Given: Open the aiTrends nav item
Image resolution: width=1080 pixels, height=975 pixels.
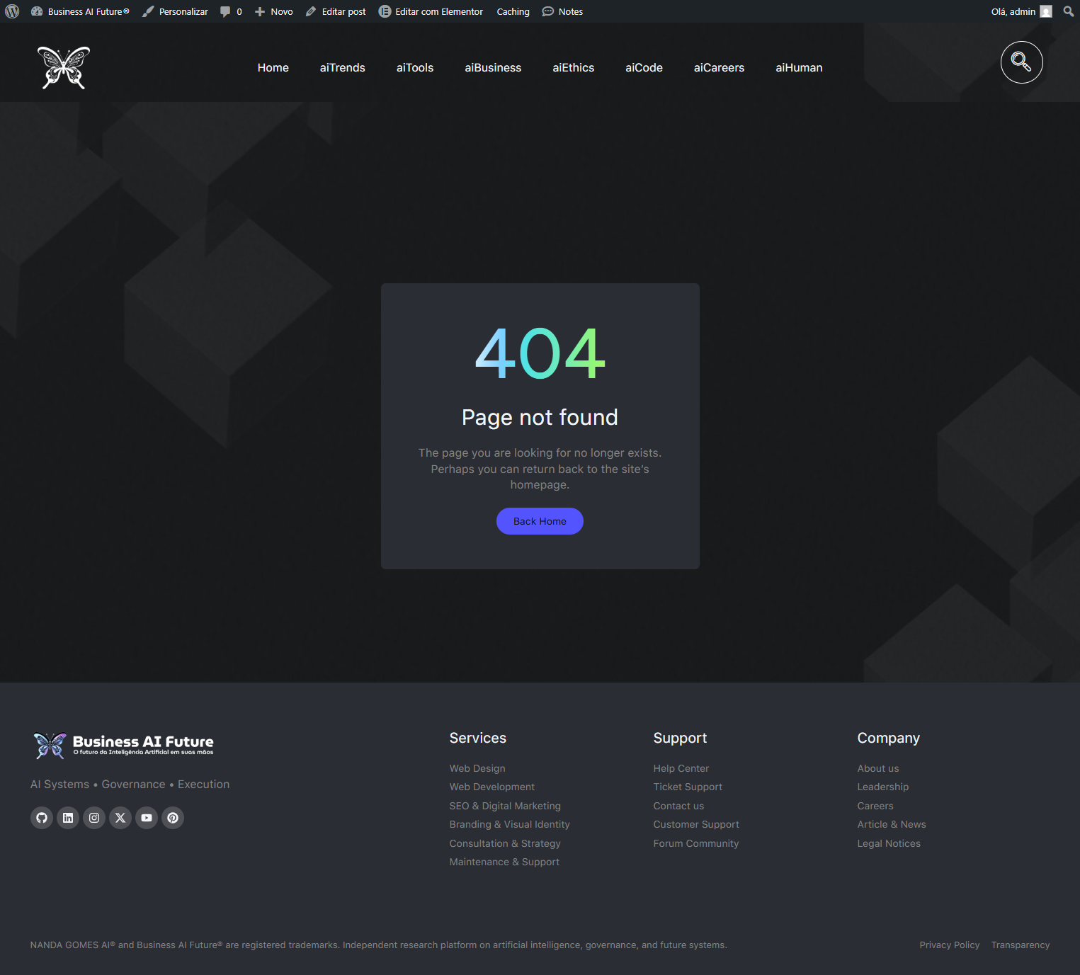Looking at the screenshot, I should point(343,68).
